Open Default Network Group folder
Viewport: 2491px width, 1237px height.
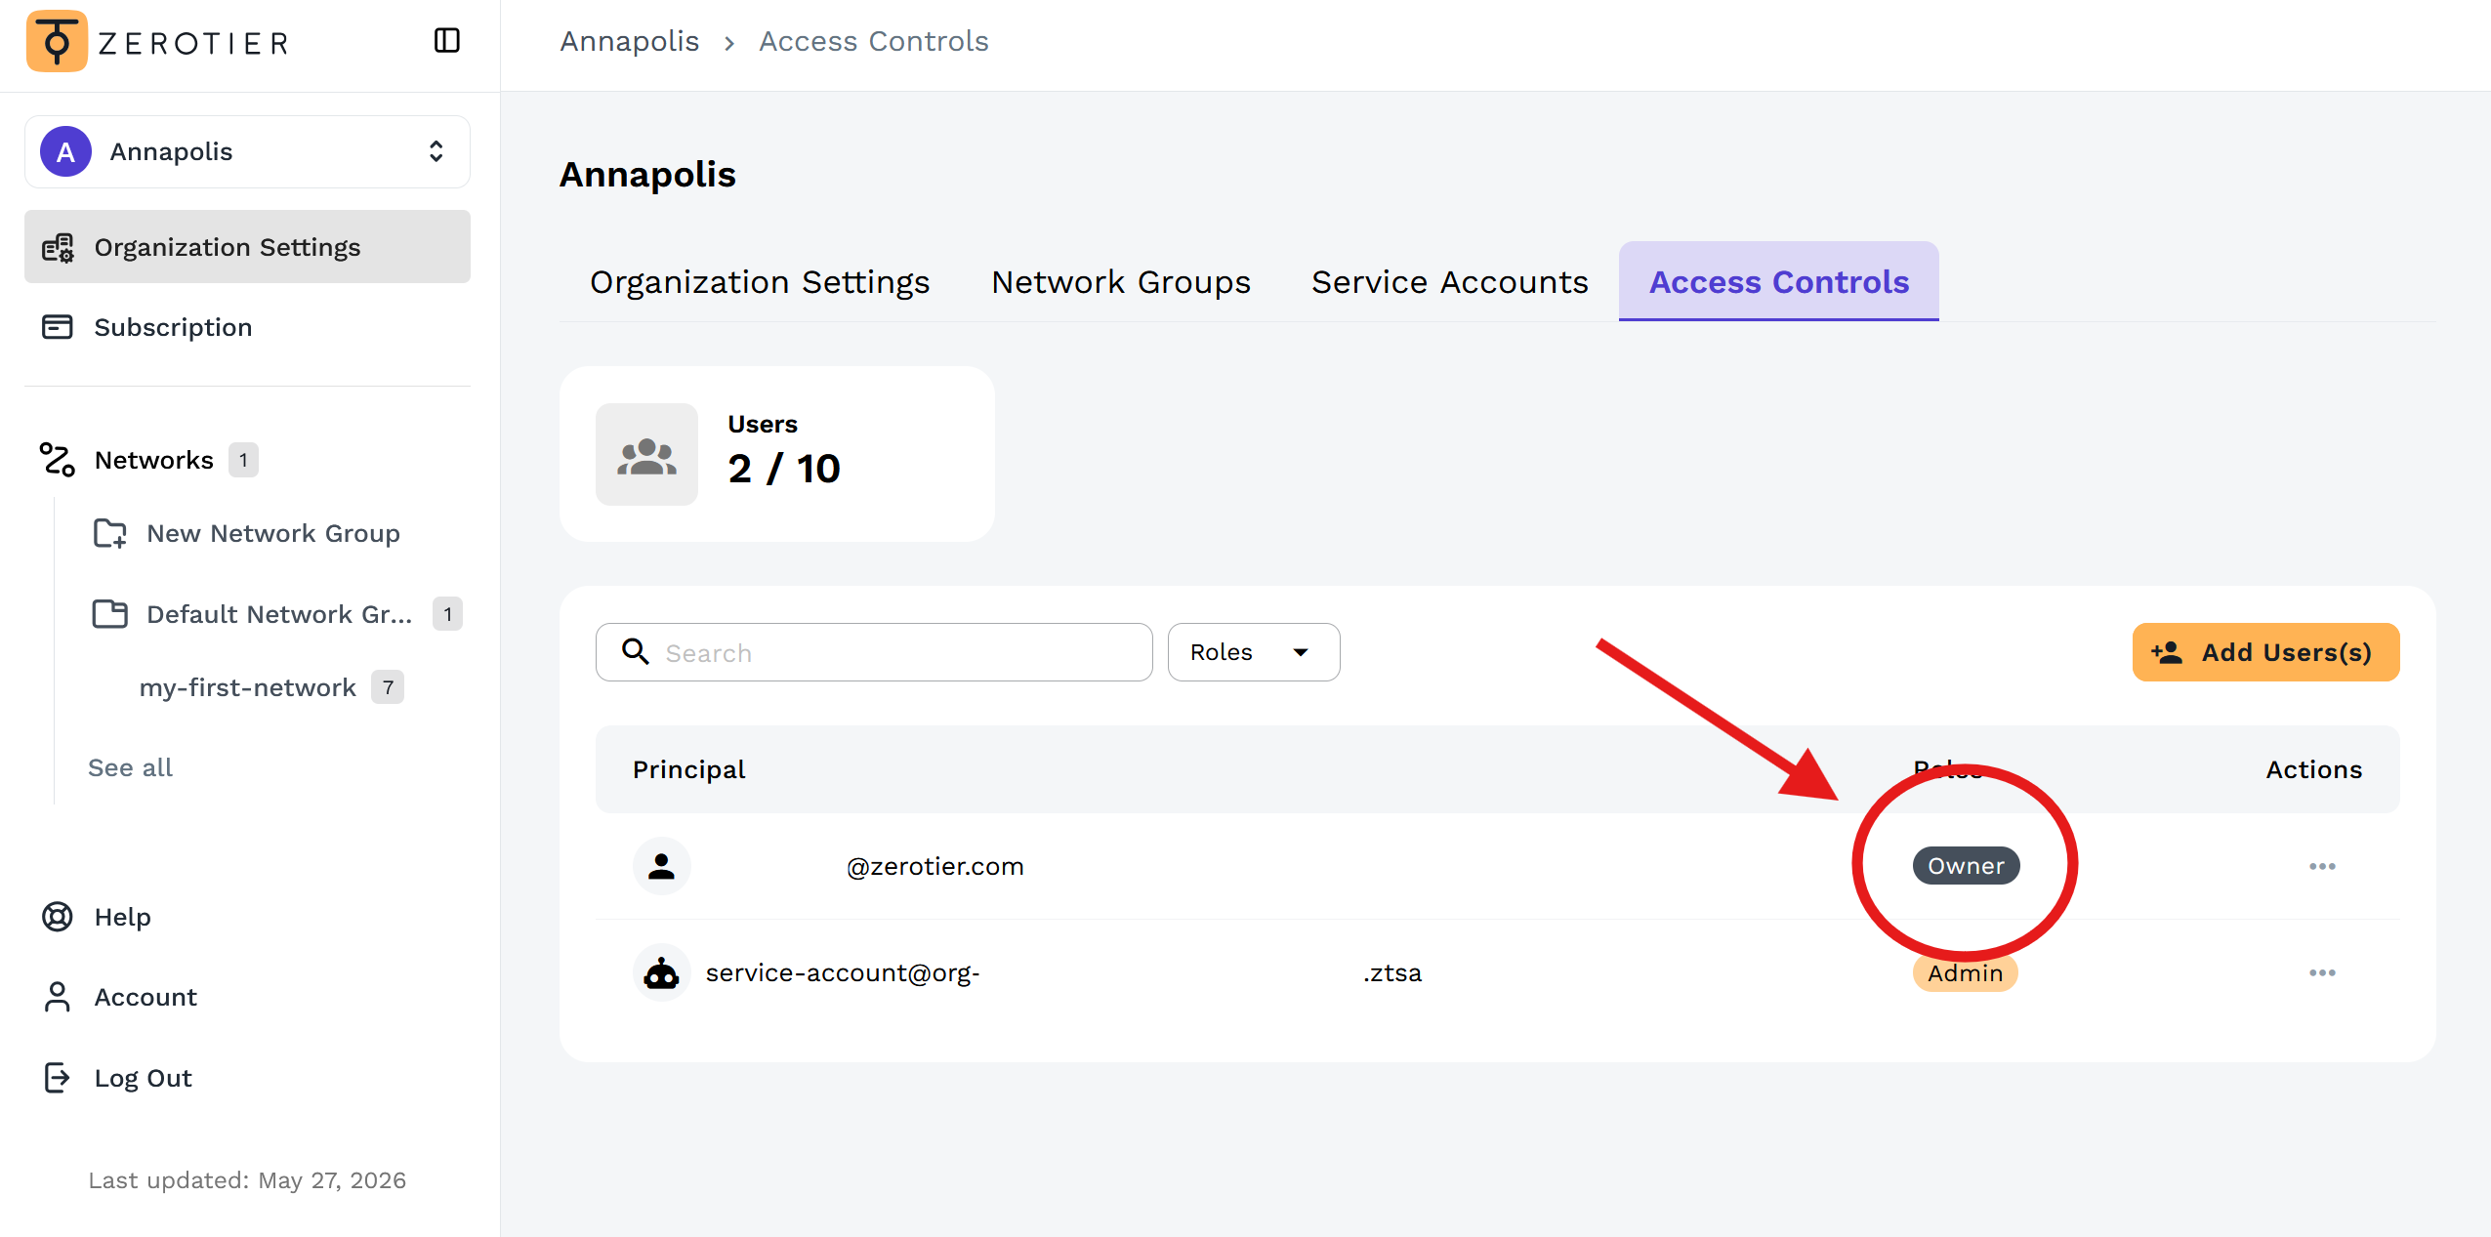click(279, 614)
